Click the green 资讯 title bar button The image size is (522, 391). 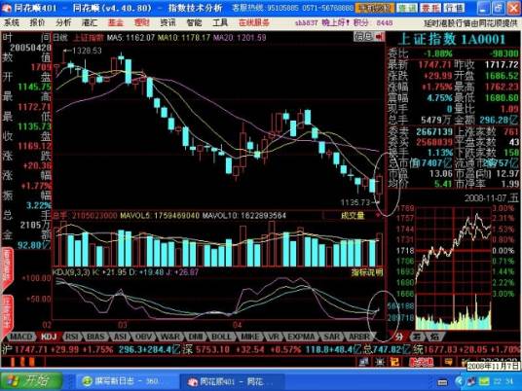coord(407,8)
